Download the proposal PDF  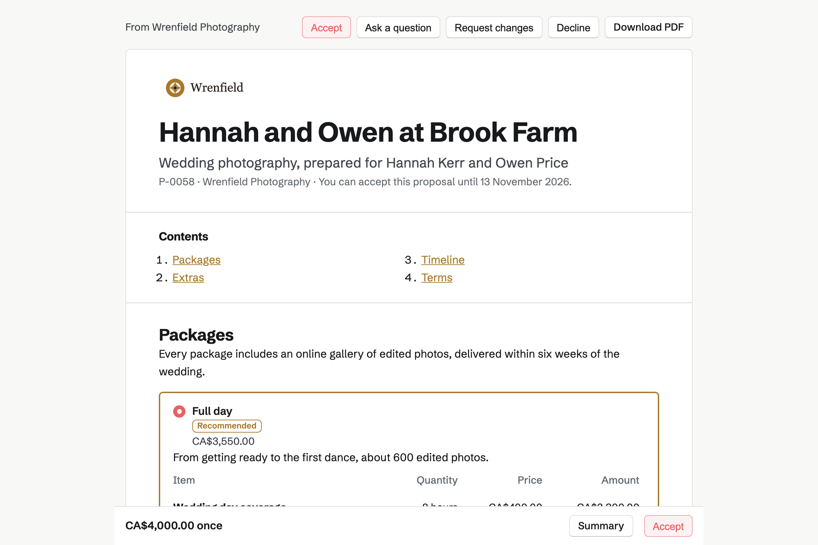(x=648, y=27)
